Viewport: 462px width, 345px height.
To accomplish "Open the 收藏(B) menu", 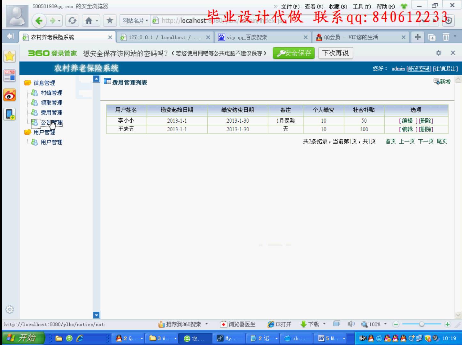I will point(338,6).
